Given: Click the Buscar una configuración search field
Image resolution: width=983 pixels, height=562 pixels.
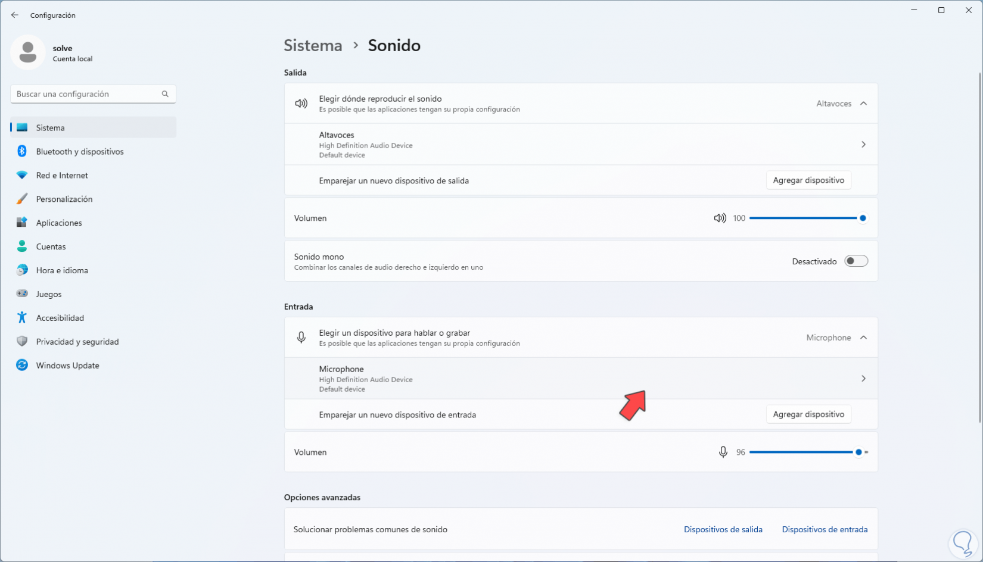Looking at the screenshot, I should click(x=86, y=94).
